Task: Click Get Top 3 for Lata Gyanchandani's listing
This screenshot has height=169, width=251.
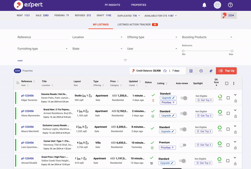Action: click(x=204, y=145)
